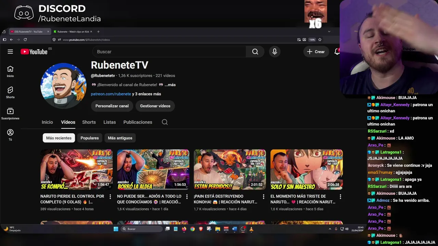Open Word from the taskbar
This screenshot has height=246, width=438.
point(234,229)
